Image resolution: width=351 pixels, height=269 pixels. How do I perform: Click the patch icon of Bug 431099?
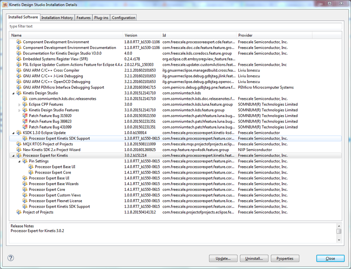click(x=25, y=127)
